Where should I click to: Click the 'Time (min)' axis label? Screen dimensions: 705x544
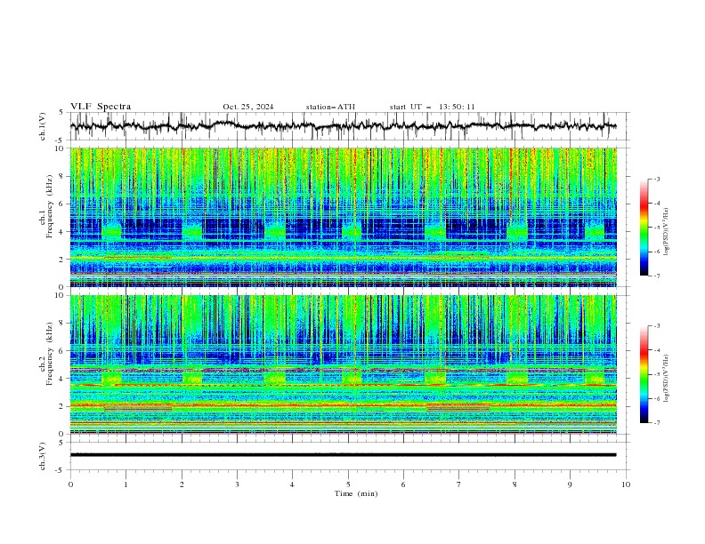click(x=356, y=493)
